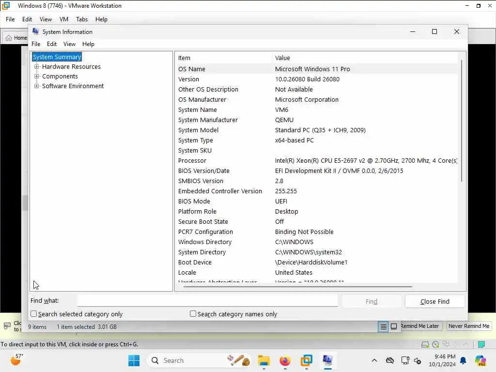
Task: Launch Firefox from the taskbar
Action: [285, 360]
